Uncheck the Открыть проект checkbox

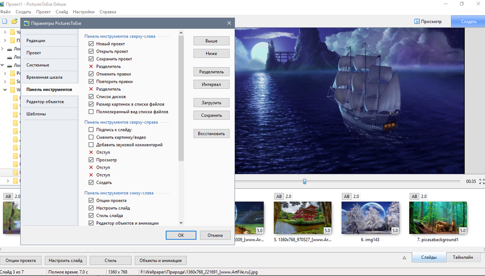tap(91, 51)
